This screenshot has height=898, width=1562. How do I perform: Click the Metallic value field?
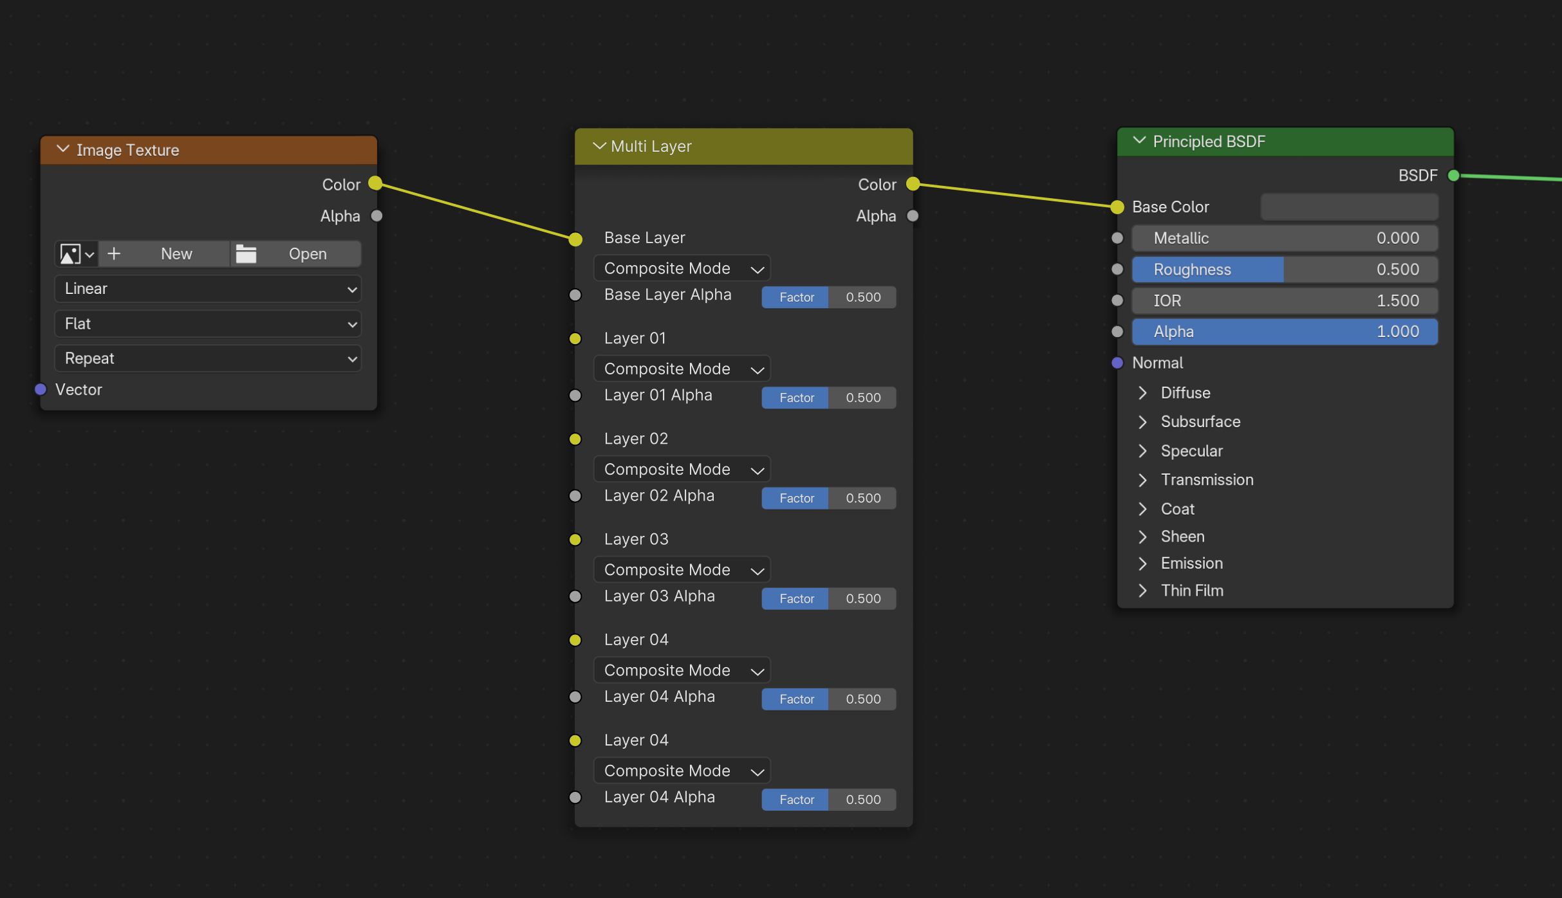pyautogui.click(x=1285, y=238)
